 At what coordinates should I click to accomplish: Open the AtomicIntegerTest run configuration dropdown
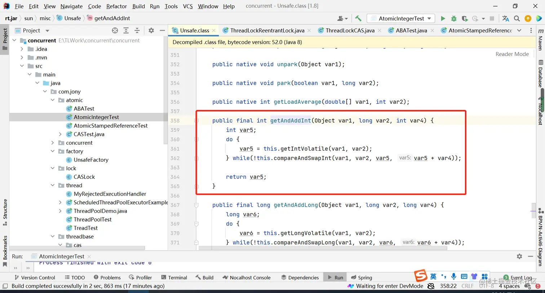400,18
